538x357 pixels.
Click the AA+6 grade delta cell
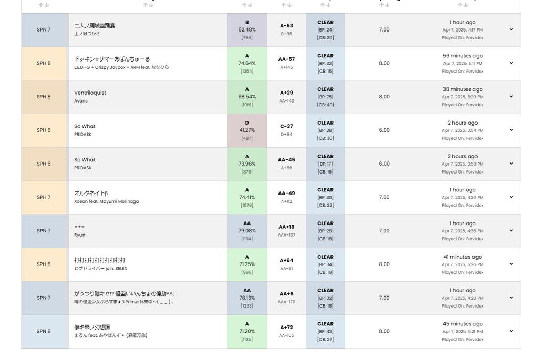point(286,298)
